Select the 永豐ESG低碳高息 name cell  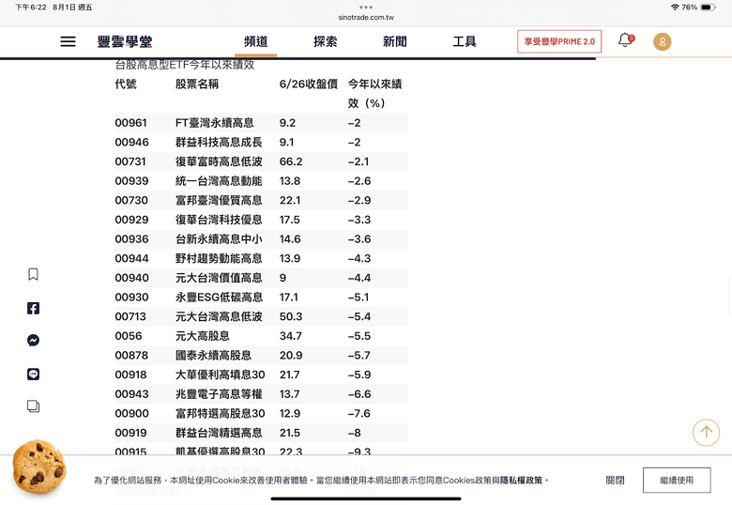point(219,297)
